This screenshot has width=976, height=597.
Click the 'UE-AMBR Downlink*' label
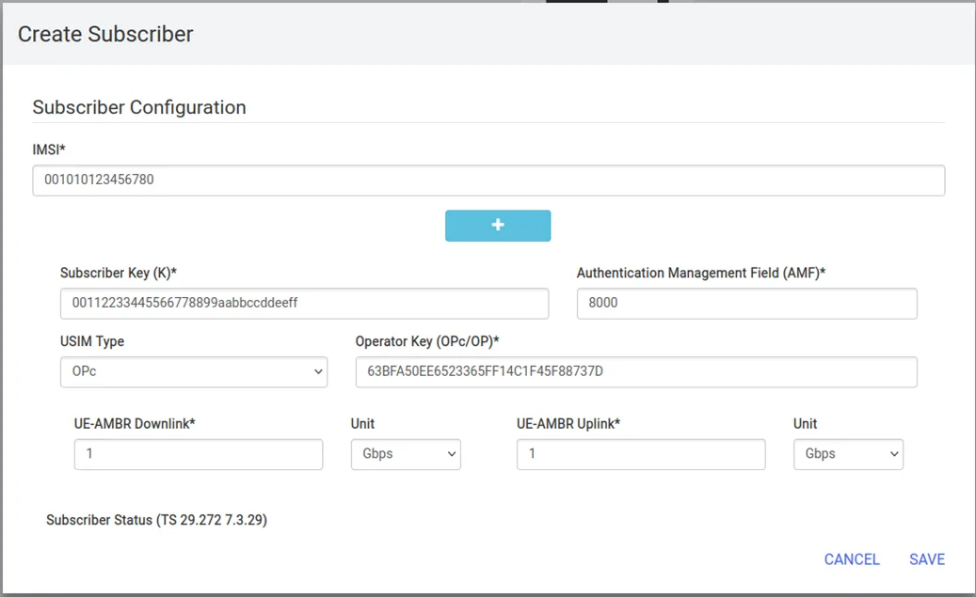[x=135, y=423]
